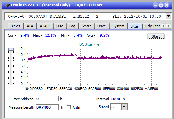Screen dimensions: 174x119
Task: Go to the Disc tab
Action: click(60, 26)
